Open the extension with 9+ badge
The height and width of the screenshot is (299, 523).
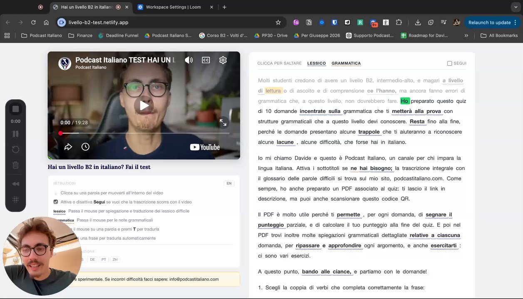coord(373,23)
